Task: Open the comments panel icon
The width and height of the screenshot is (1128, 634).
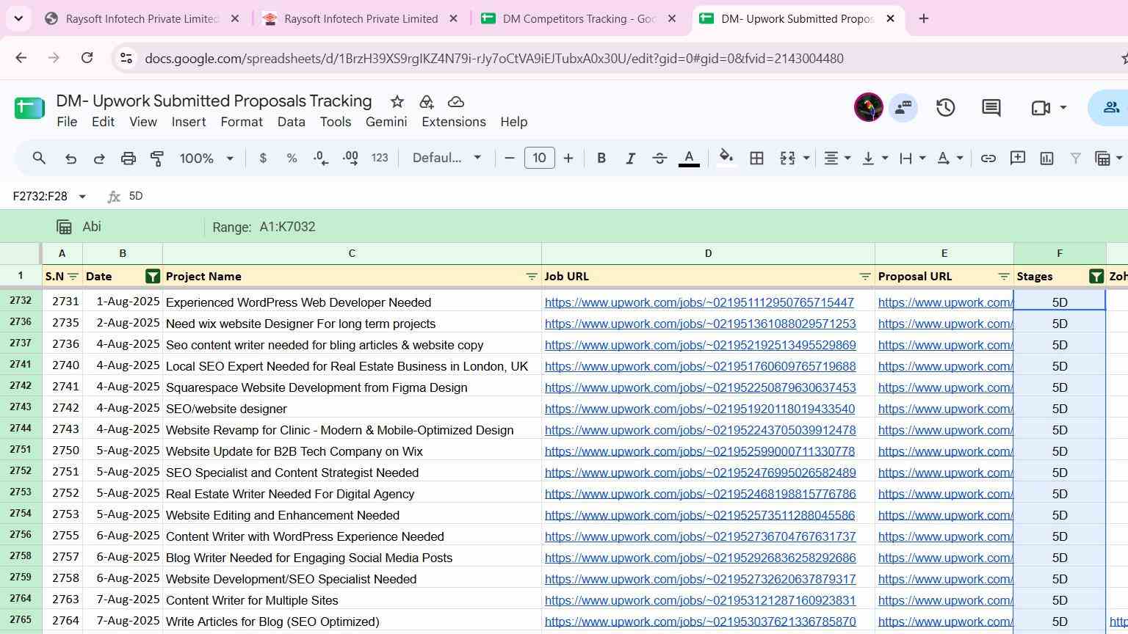Action: 991,108
